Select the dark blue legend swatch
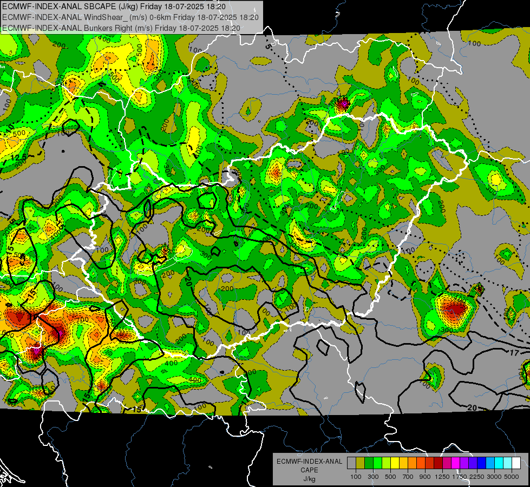 [x=482, y=463]
